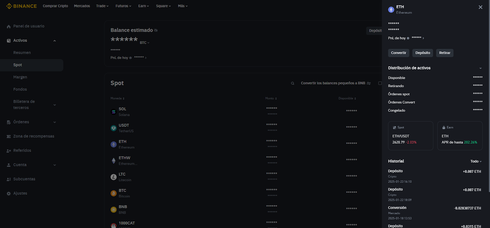Open the deposit entry dated 2025-01-22 18:09

coord(435,194)
